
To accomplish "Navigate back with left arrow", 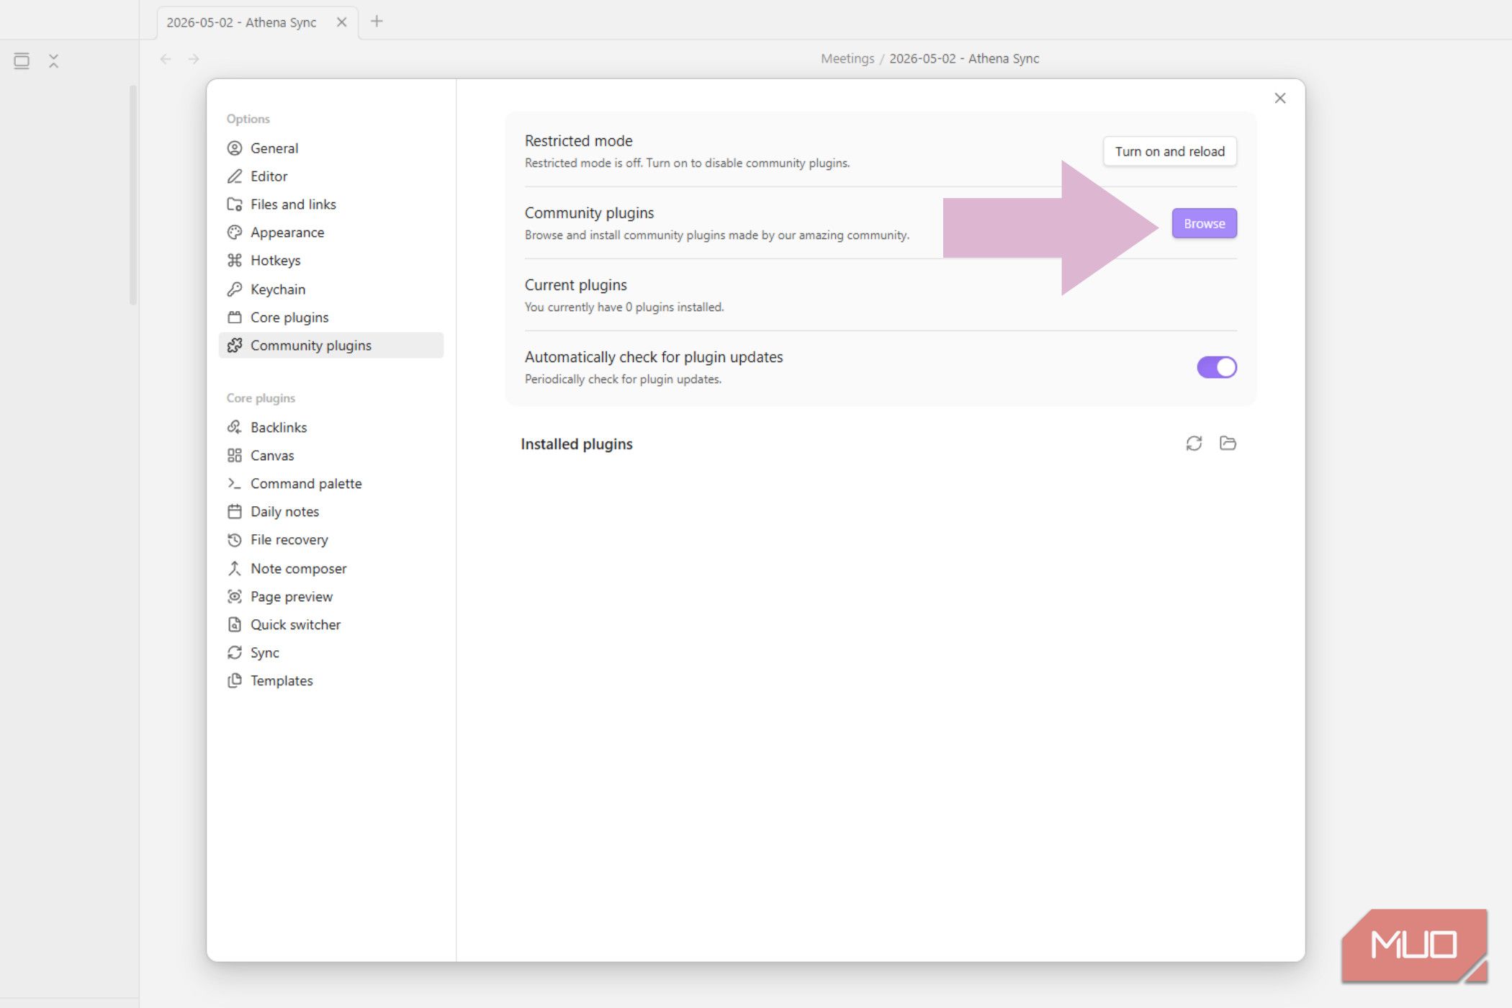I will coord(166,59).
